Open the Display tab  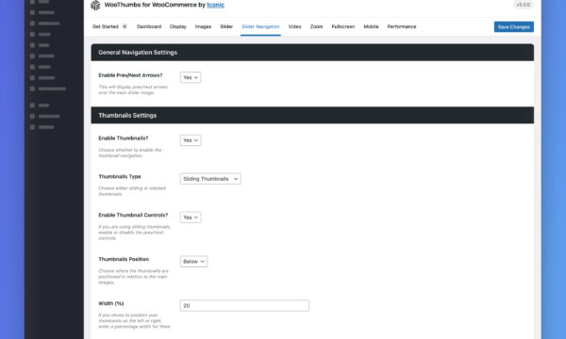click(x=178, y=26)
